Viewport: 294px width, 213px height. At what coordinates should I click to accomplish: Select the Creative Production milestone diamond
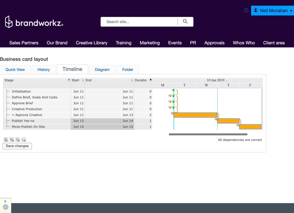[173, 108]
